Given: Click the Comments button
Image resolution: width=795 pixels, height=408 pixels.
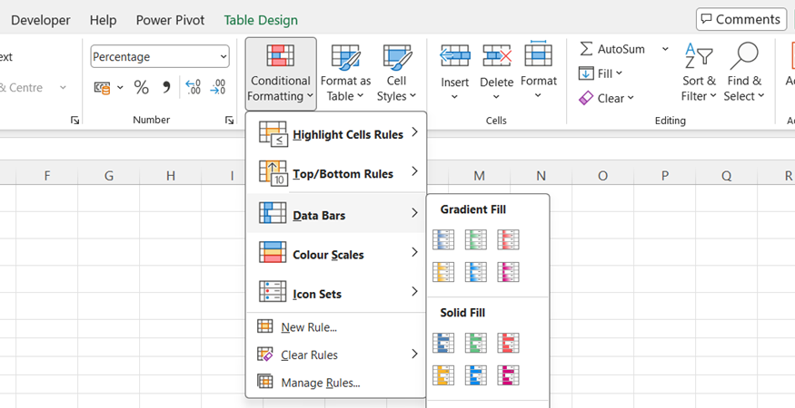Looking at the screenshot, I should point(740,19).
